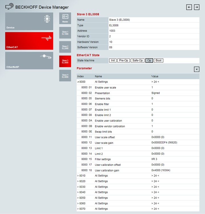Close the Parameter section with X

click(197, 69)
